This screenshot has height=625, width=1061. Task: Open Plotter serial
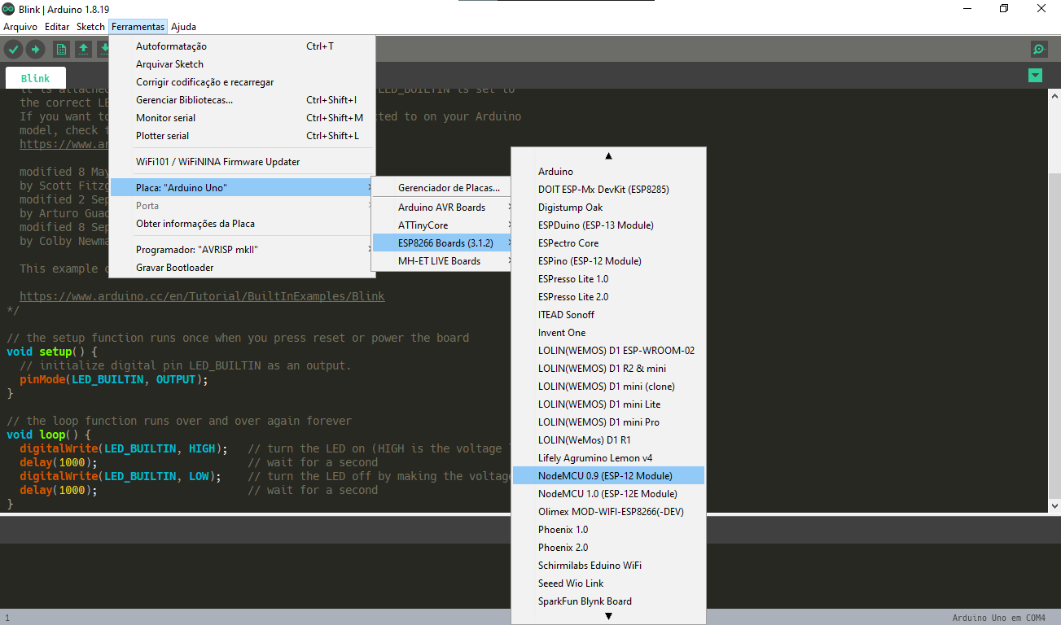[x=242, y=136]
